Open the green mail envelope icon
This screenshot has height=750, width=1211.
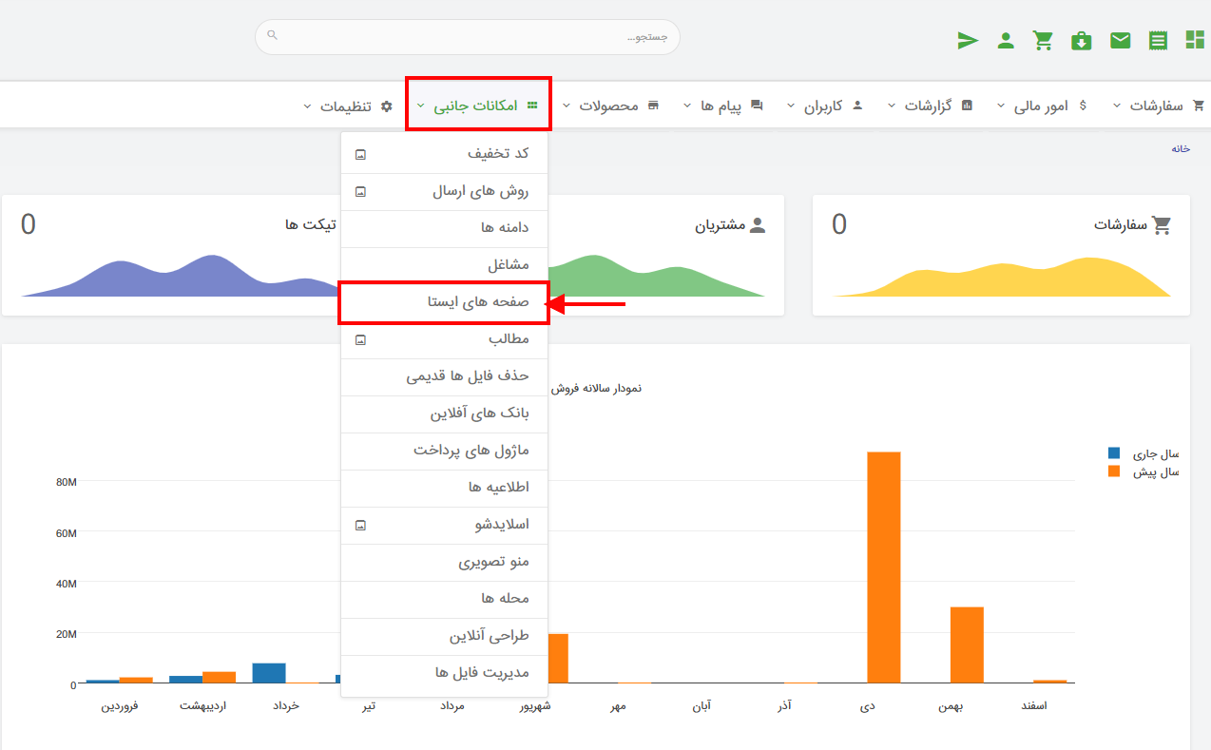tap(1121, 40)
